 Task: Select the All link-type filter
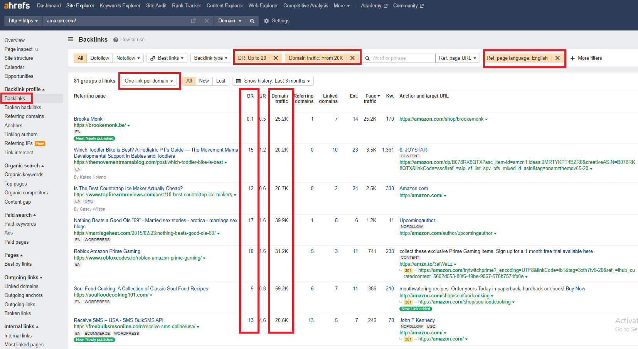(x=80, y=58)
